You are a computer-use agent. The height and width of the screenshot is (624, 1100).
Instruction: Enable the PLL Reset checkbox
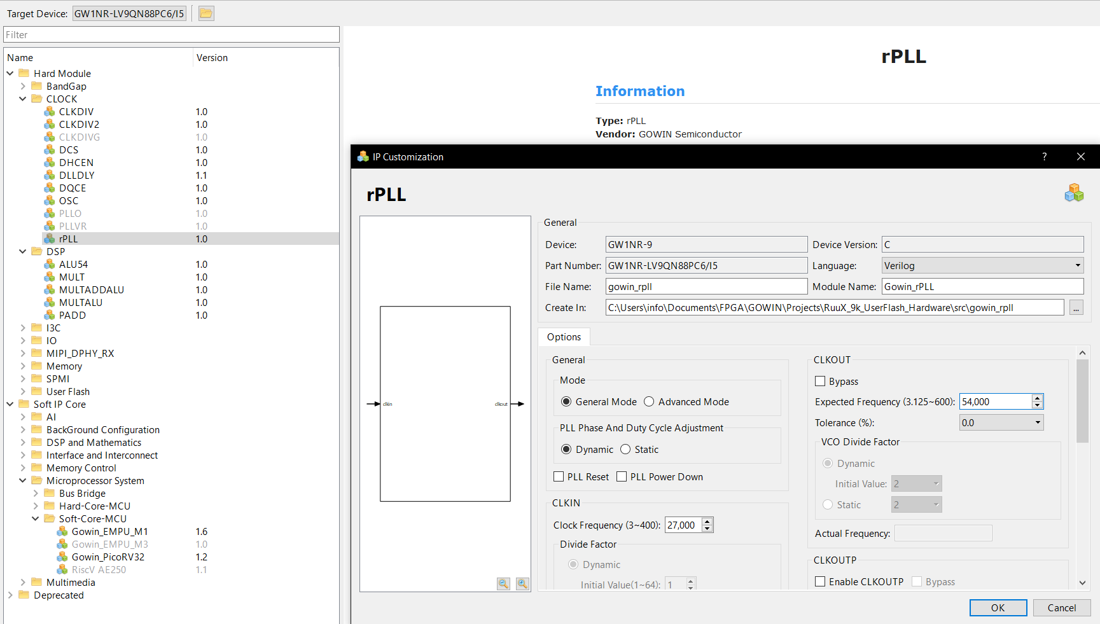[559, 476]
